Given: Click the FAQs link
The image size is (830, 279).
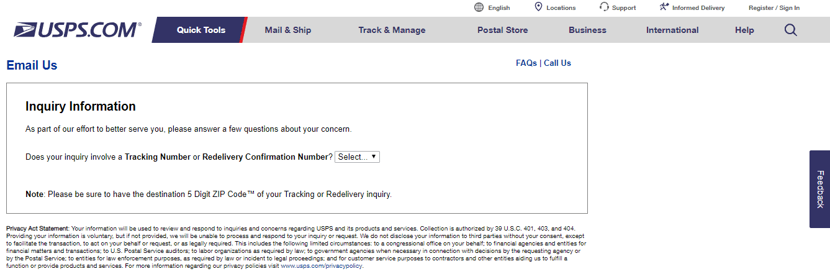Looking at the screenshot, I should [526, 63].
